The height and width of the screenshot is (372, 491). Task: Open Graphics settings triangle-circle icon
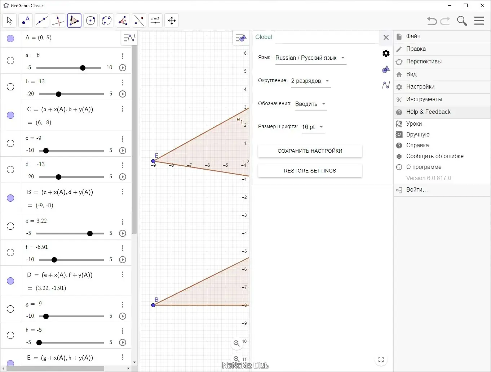click(x=386, y=69)
